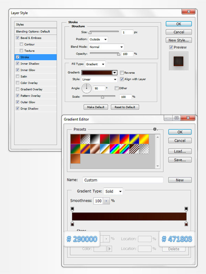Screen dimensions: 206x274
Task: Uncheck Bevel & Emboss style
Action: pyautogui.click(x=18, y=38)
